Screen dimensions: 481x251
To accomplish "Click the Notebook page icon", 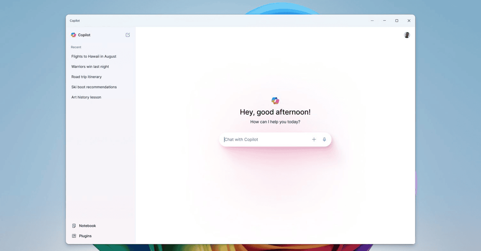I will click(x=74, y=226).
